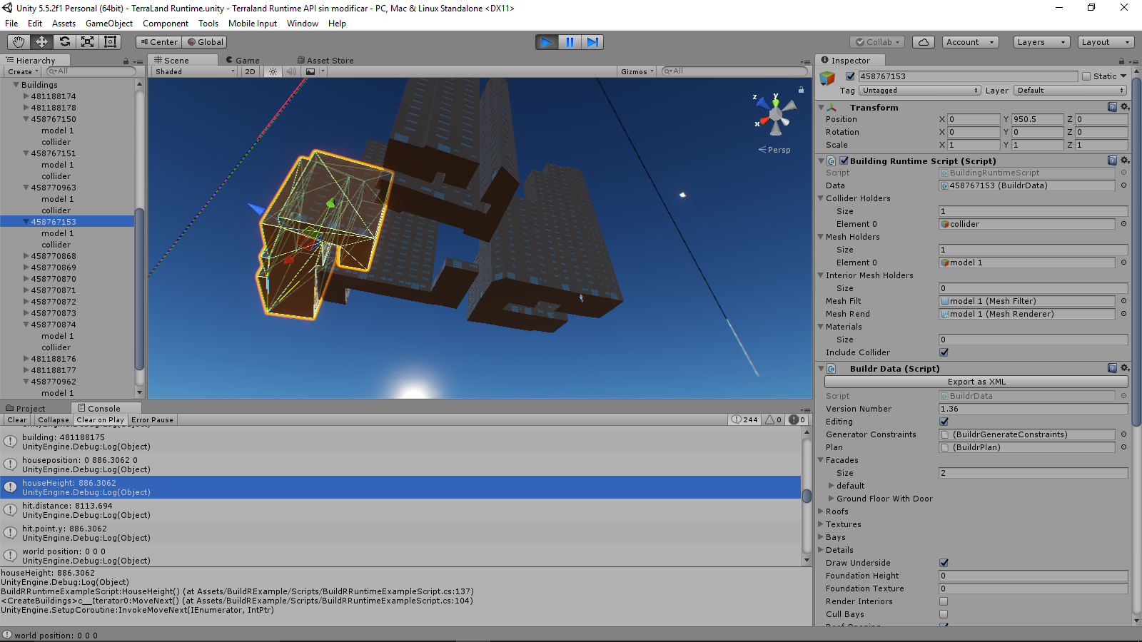Open Transform component help icon
This screenshot has height=642, width=1142.
(1112, 107)
